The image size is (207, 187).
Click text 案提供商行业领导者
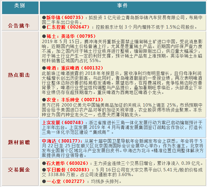point(62,155)
